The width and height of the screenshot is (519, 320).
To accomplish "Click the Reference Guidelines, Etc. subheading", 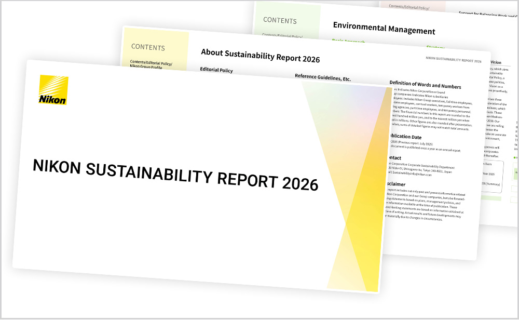I will point(323,77).
